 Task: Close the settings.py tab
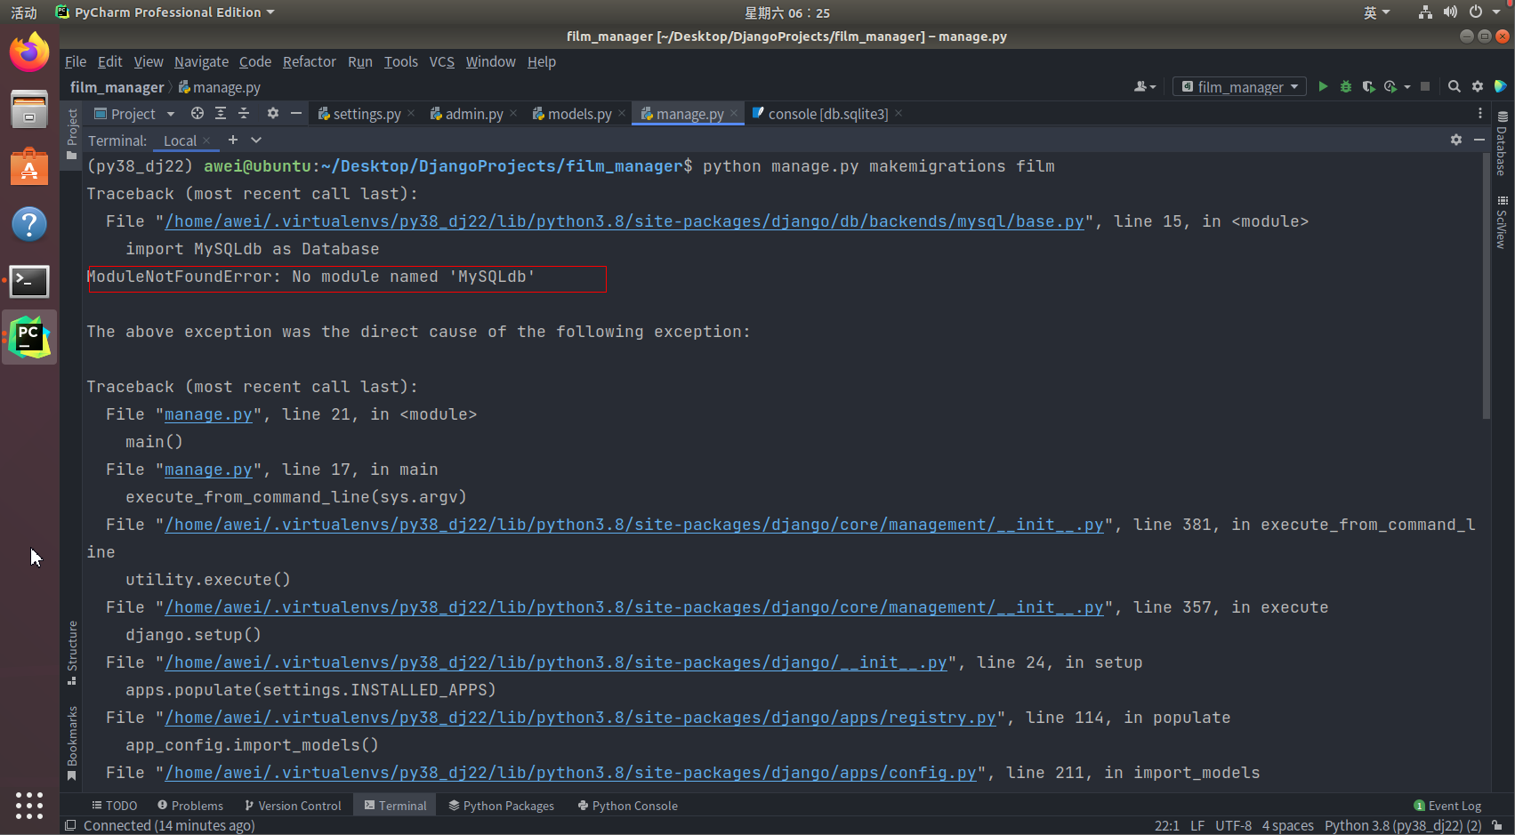tap(411, 114)
